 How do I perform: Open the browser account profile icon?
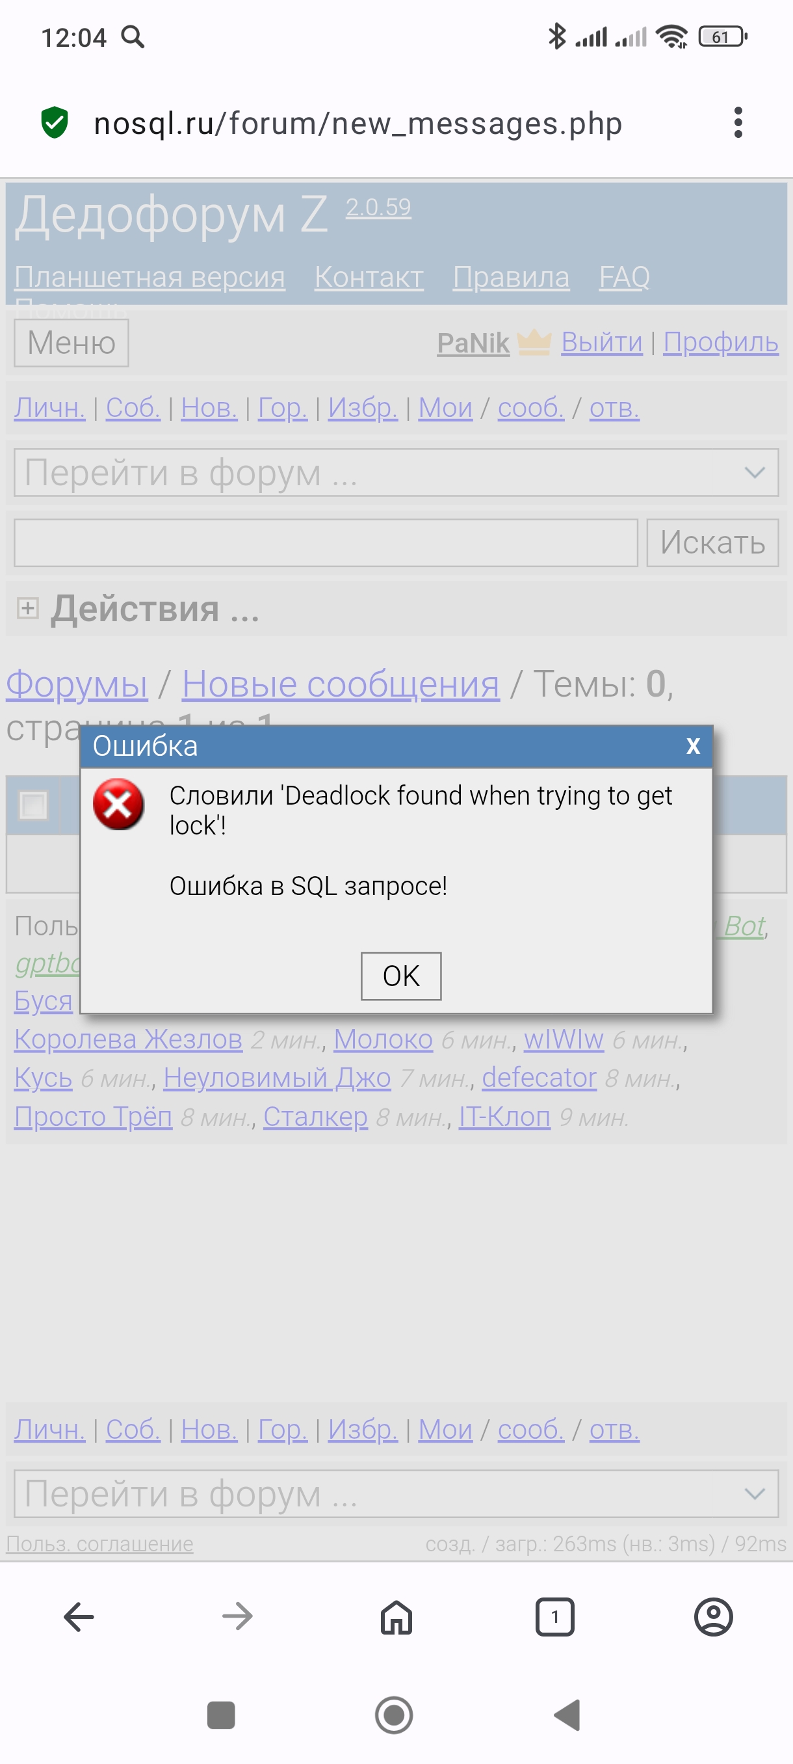tap(713, 1618)
